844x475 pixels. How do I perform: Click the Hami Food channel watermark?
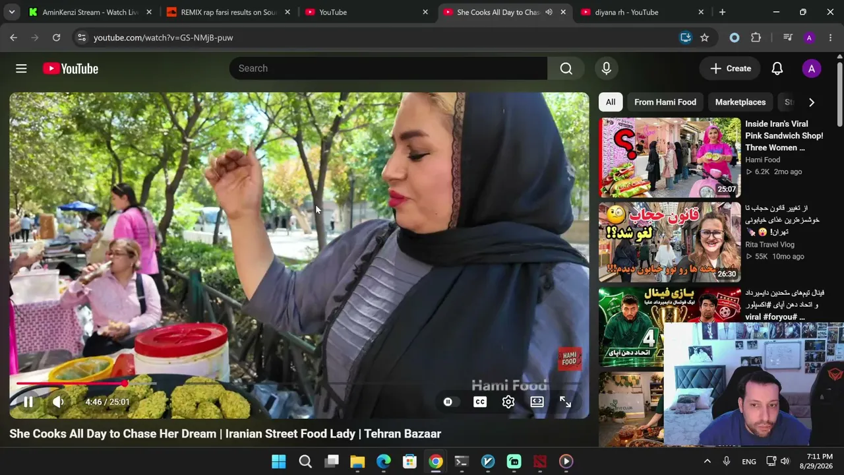570,358
